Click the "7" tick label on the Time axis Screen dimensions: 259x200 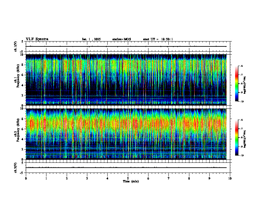click(169, 178)
